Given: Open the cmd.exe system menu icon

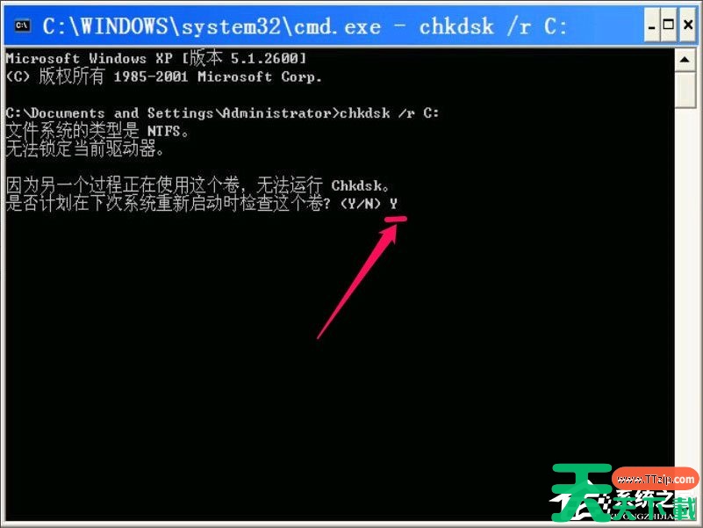Looking at the screenshot, I should (x=22, y=25).
